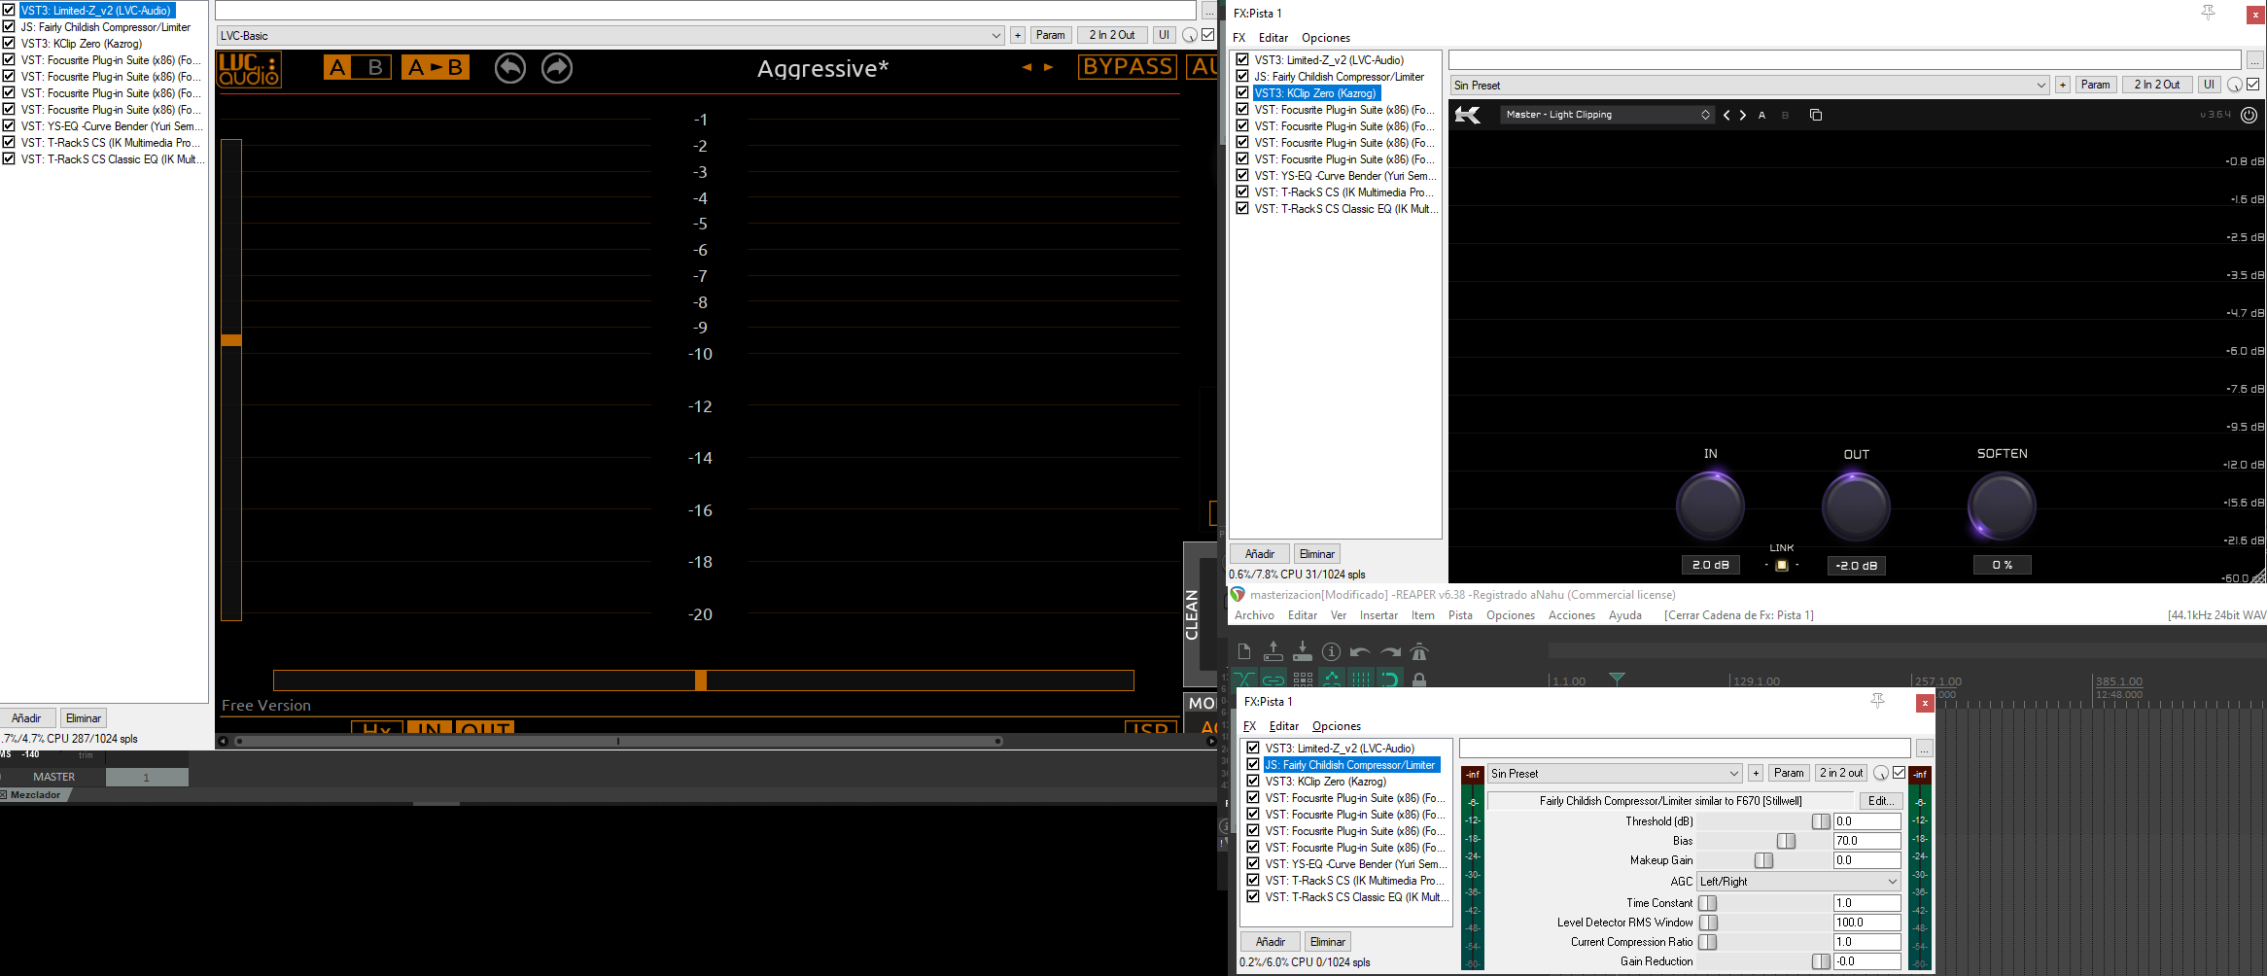Open the Limited-Z 2 In 2 Out routing
The width and height of the screenshot is (2267, 976).
[x=1112, y=35]
